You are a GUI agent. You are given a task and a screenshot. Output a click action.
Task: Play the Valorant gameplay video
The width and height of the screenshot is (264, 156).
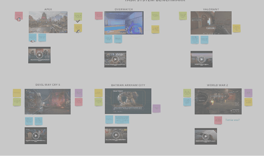(x=201, y=59)
